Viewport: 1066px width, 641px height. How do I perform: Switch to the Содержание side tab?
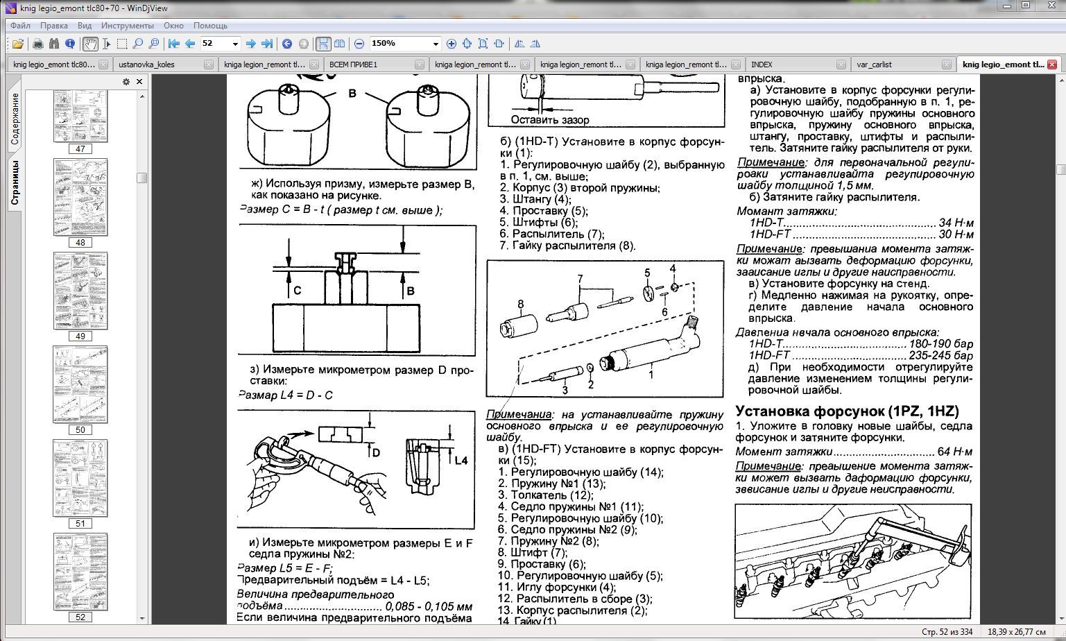pos(15,118)
